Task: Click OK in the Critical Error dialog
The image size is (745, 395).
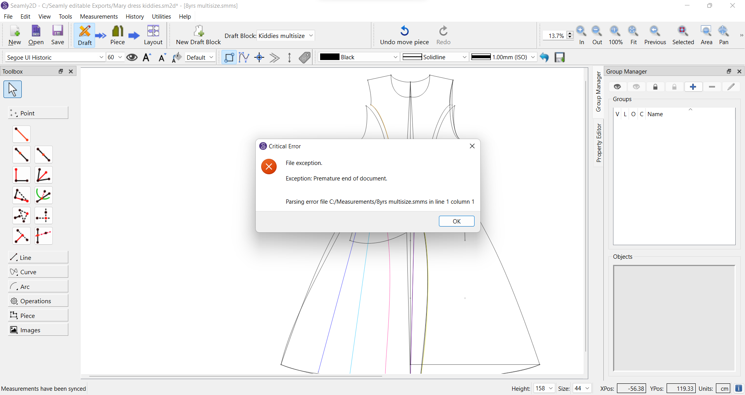Action: click(x=456, y=221)
